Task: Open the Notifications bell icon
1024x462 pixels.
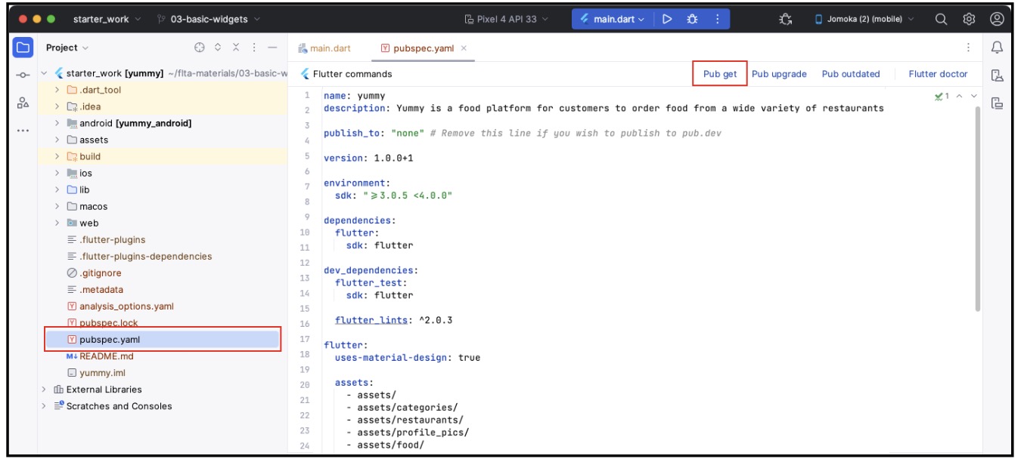Action: [x=997, y=48]
